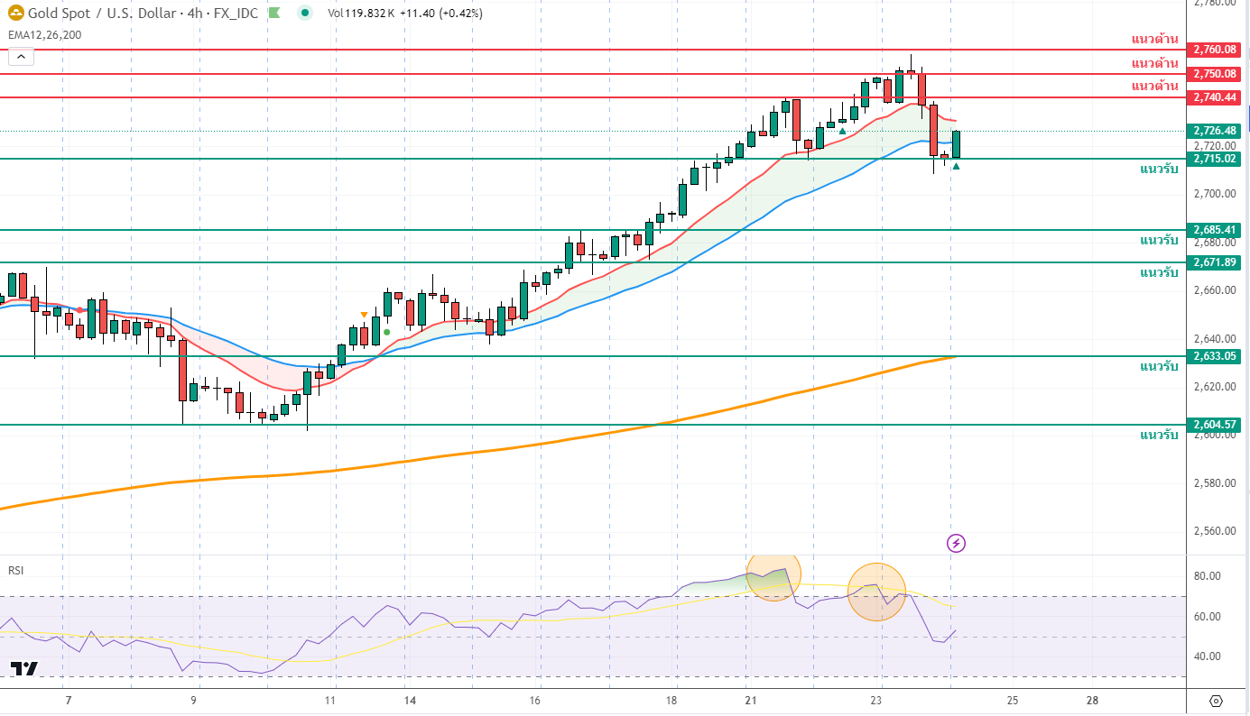Image resolution: width=1250 pixels, height=716 pixels.
Task: Click the 2,604.57 support price tag
Action: point(1214,425)
